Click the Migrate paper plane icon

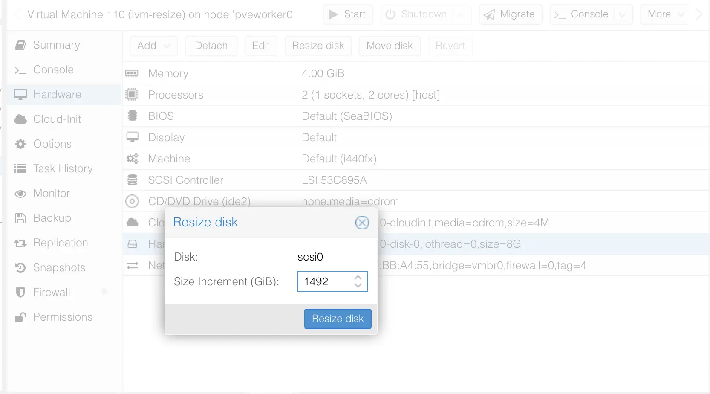click(489, 15)
